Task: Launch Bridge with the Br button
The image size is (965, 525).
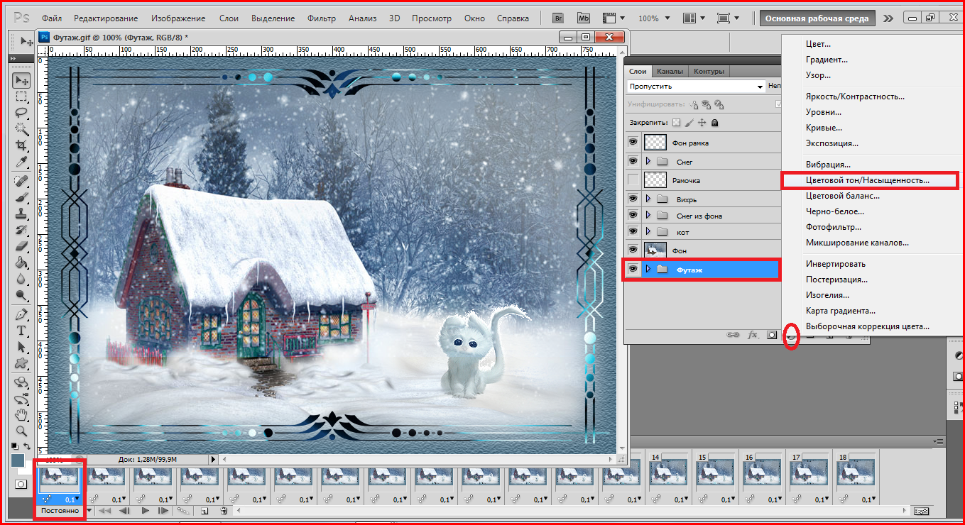Action: click(x=559, y=18)
